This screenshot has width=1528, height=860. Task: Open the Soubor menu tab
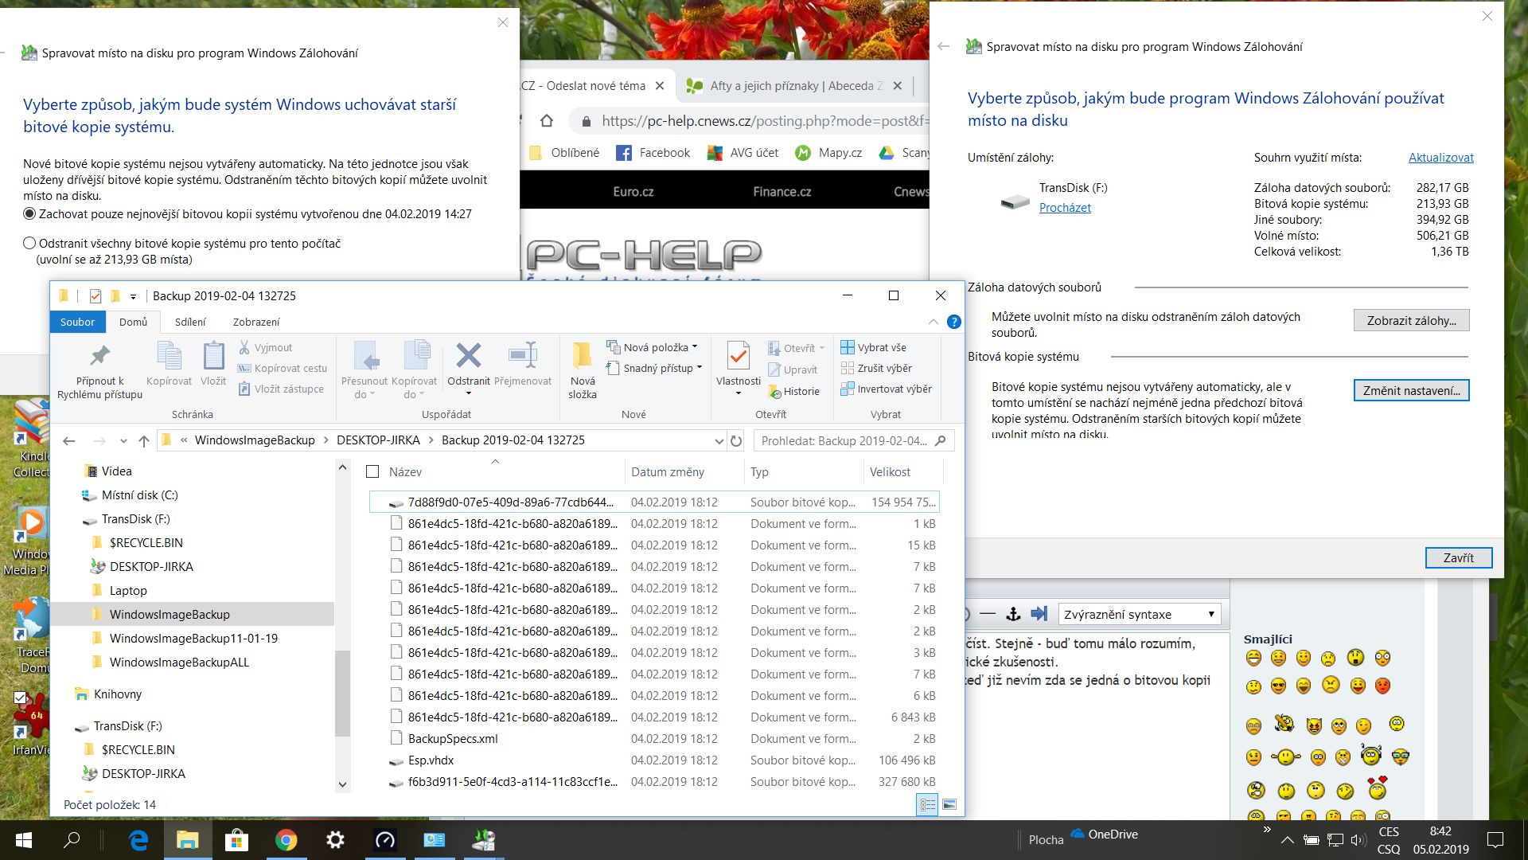77,322
